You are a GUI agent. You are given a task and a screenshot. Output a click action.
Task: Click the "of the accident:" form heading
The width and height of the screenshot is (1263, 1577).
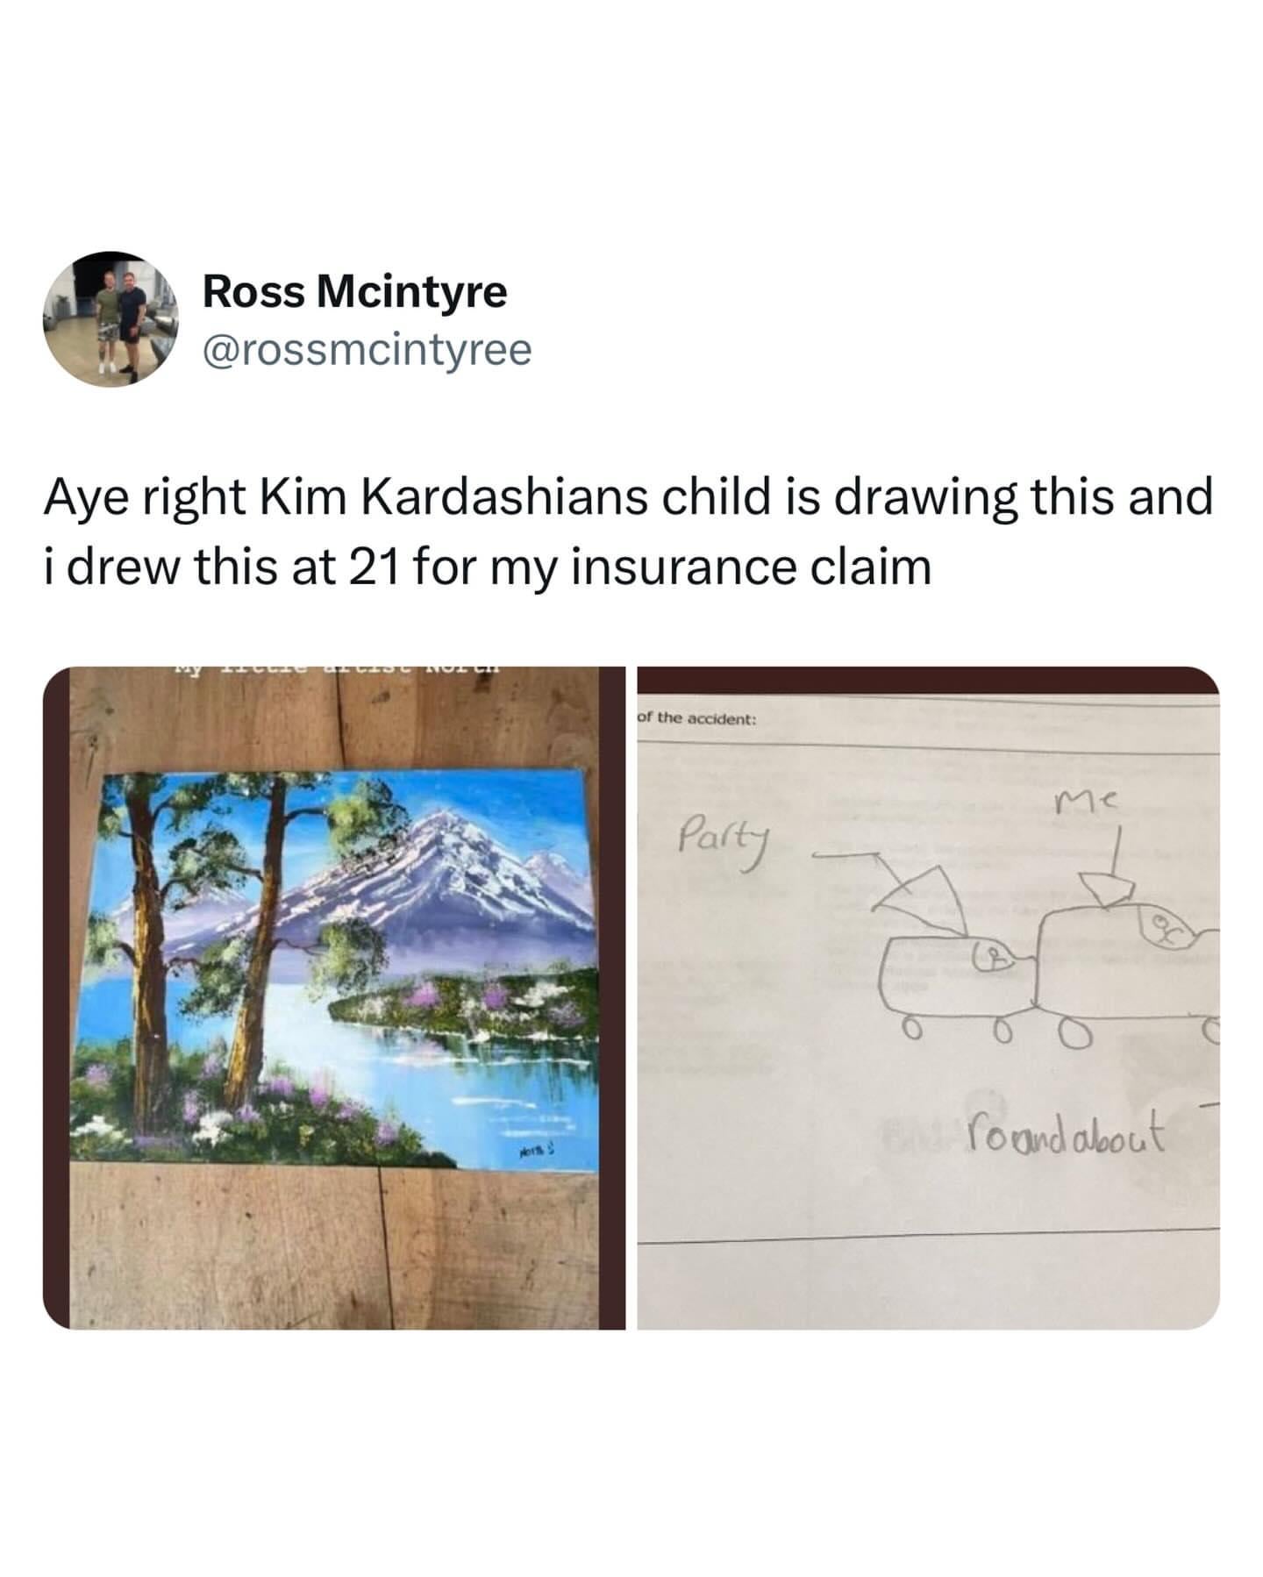click(696, 718)
